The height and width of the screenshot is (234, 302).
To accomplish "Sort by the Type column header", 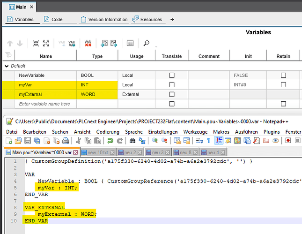I will 97,56.
